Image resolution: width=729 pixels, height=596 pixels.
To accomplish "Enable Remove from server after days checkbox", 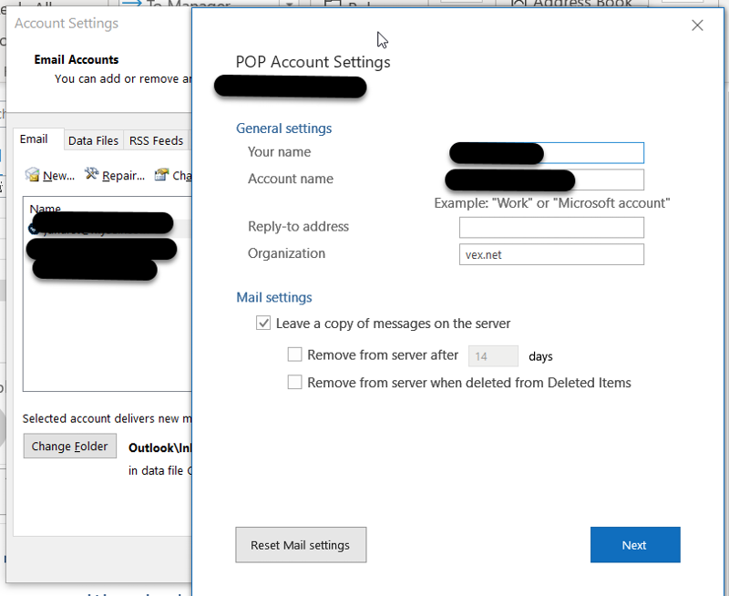I will click(294, 355).
